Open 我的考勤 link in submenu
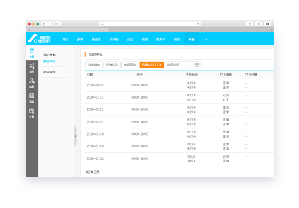This screenshot has width=299, height=208. [x=49, y=55]
